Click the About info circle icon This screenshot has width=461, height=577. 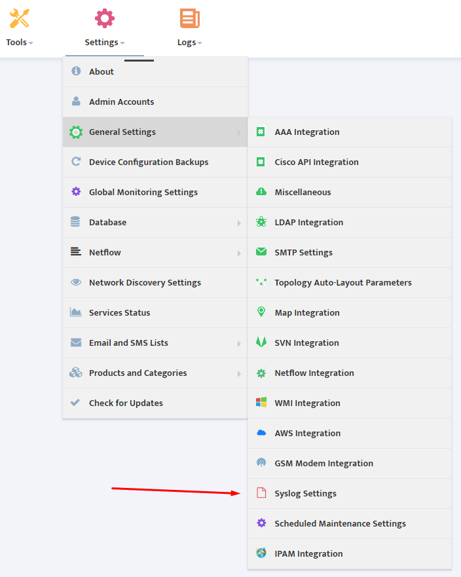click(x=76, y=71)
